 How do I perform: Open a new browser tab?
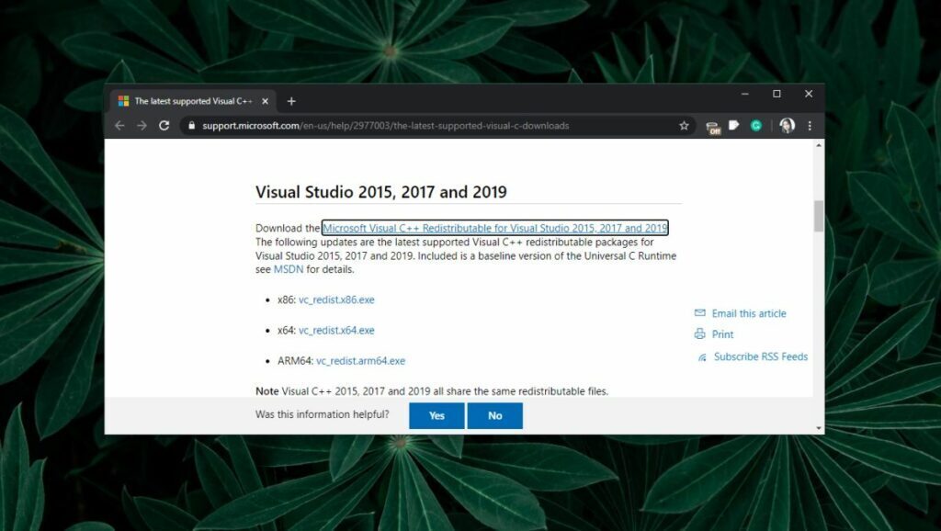pos(291,101)
